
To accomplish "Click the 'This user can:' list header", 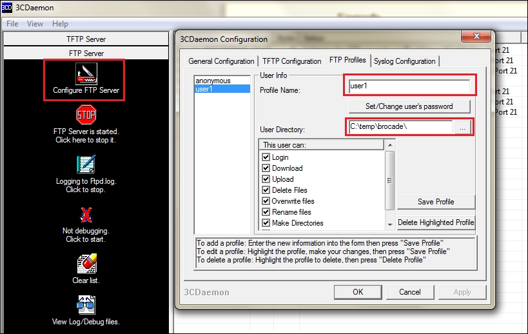I will coord(322,145).
